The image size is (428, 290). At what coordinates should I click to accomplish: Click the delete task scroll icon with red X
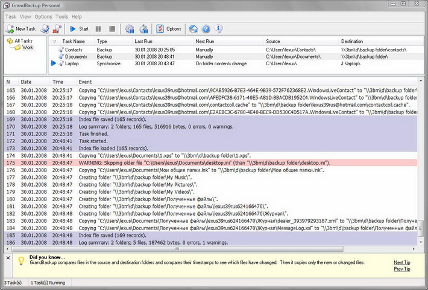[57, 29]
